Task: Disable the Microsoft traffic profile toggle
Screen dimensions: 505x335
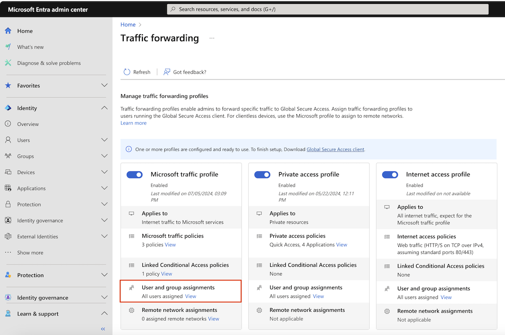Action: coord(134,174)
